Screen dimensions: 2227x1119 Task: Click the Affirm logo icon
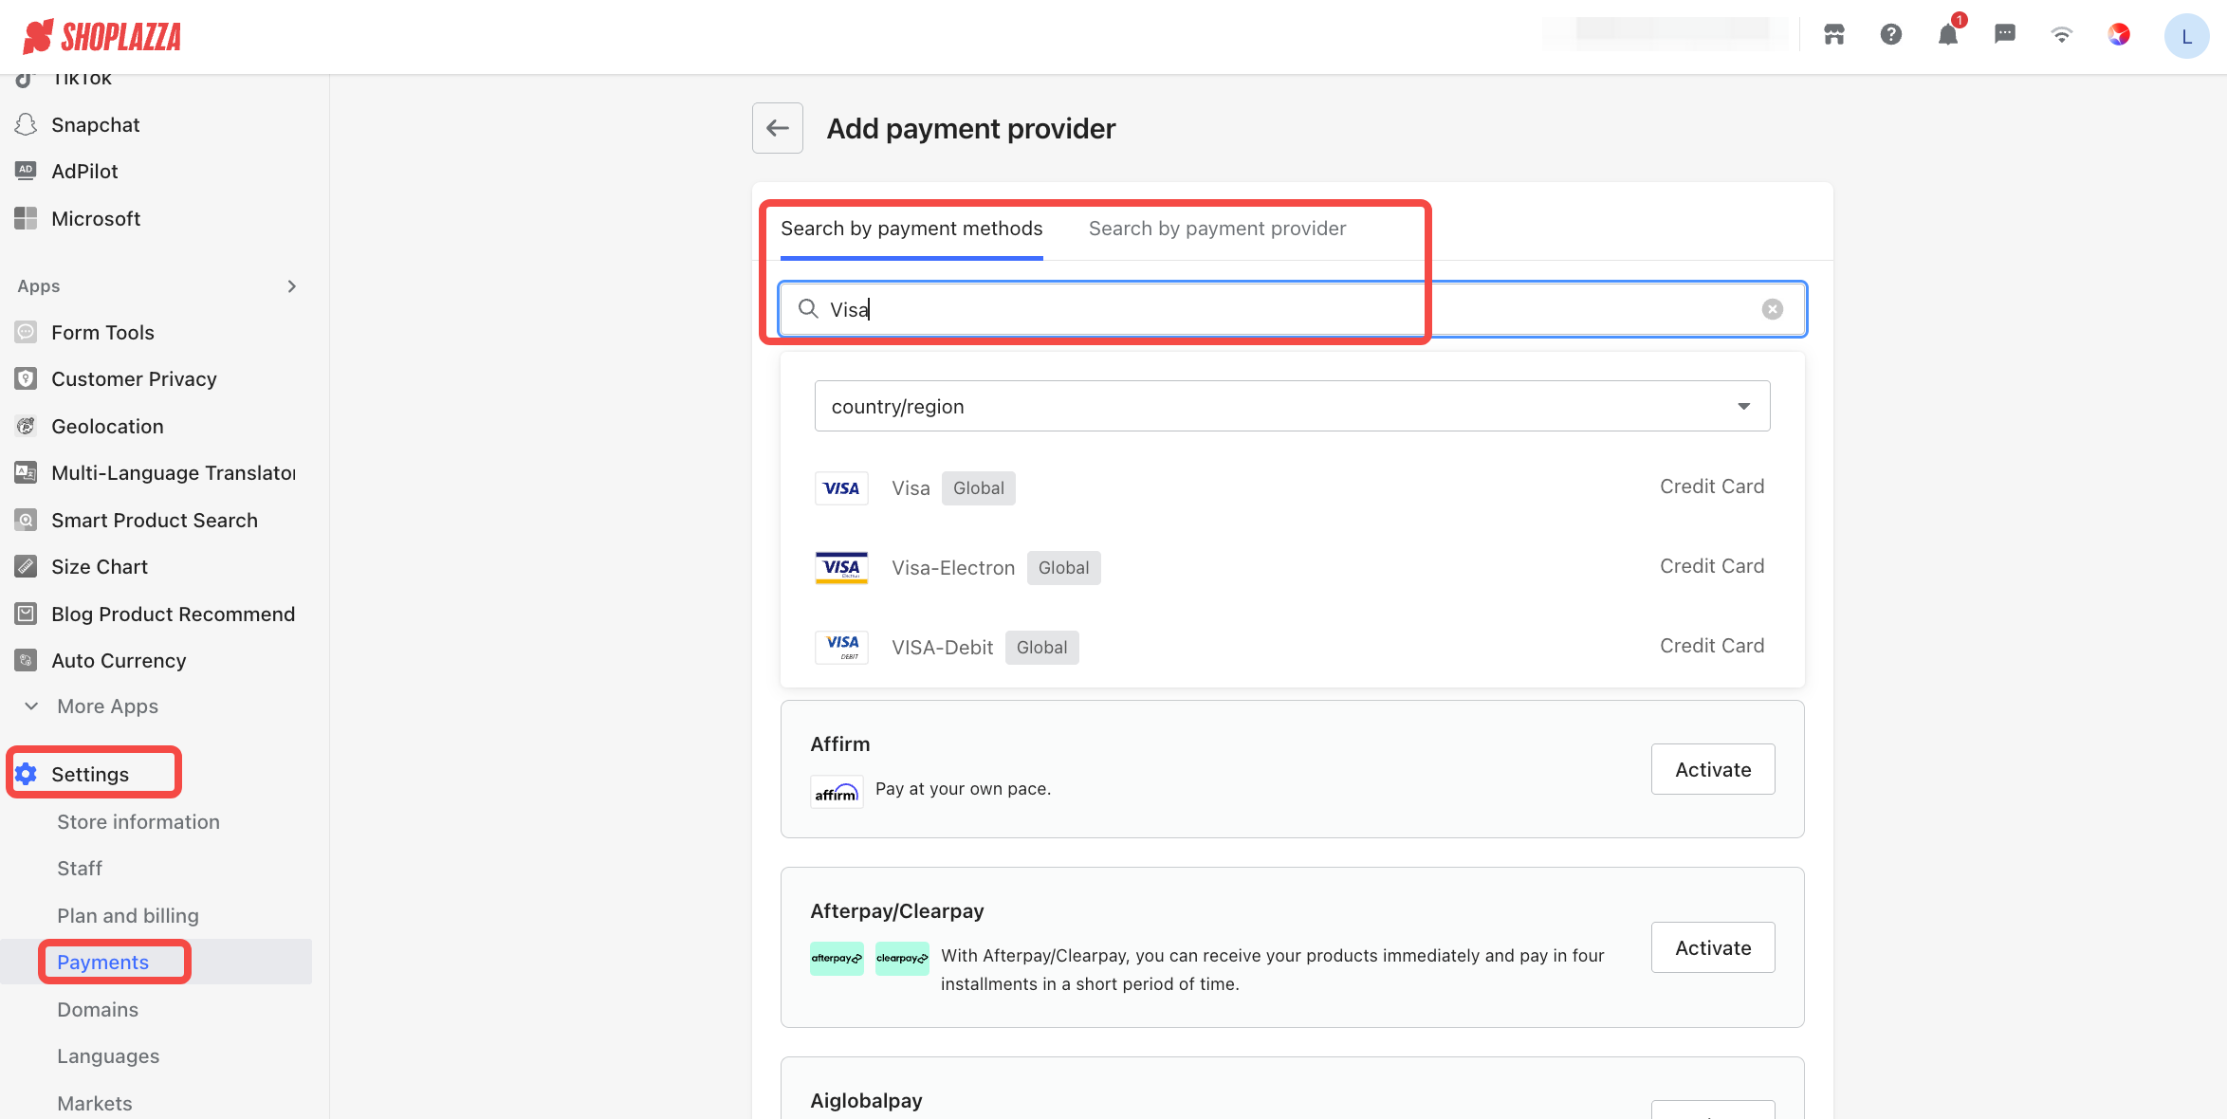(837, 791)
